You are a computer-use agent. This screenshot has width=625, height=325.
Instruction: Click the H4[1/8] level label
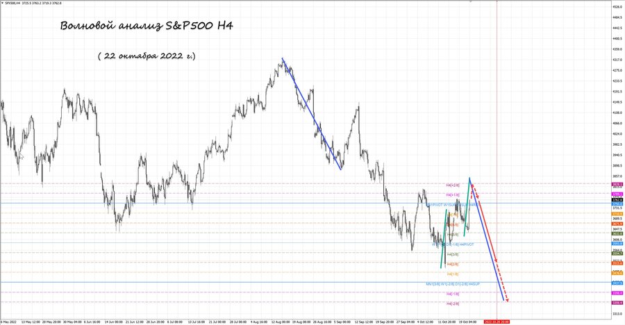(452, 274)
